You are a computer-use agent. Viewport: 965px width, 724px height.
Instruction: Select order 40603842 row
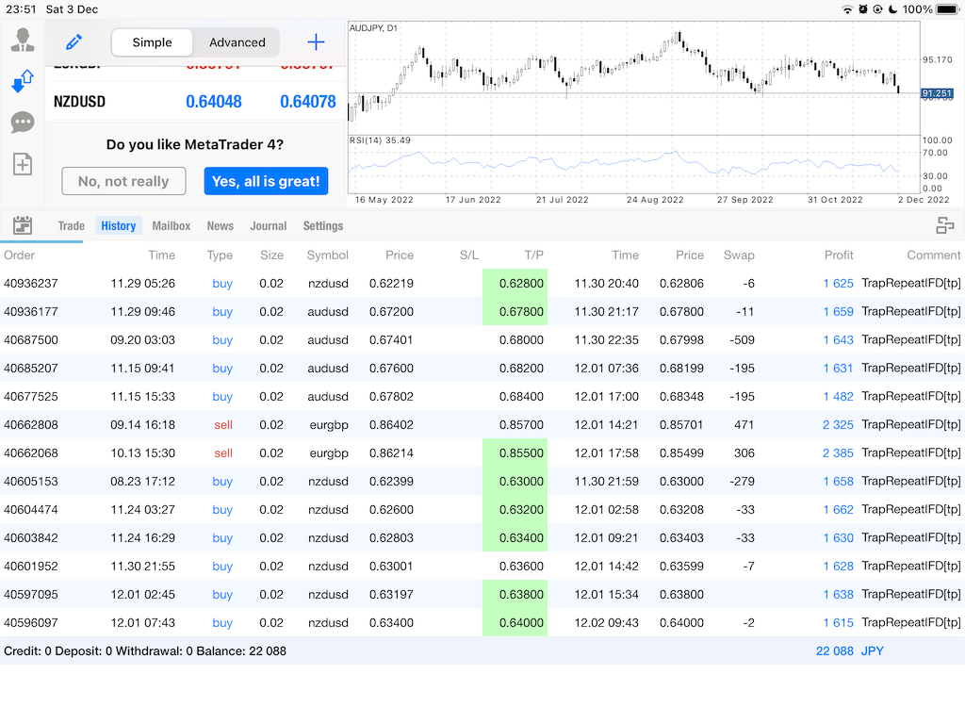click(x=482, y=538)
